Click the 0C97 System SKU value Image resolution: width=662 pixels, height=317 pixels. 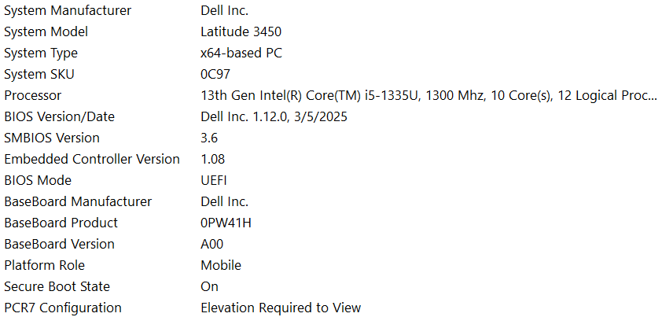point(217,75)
